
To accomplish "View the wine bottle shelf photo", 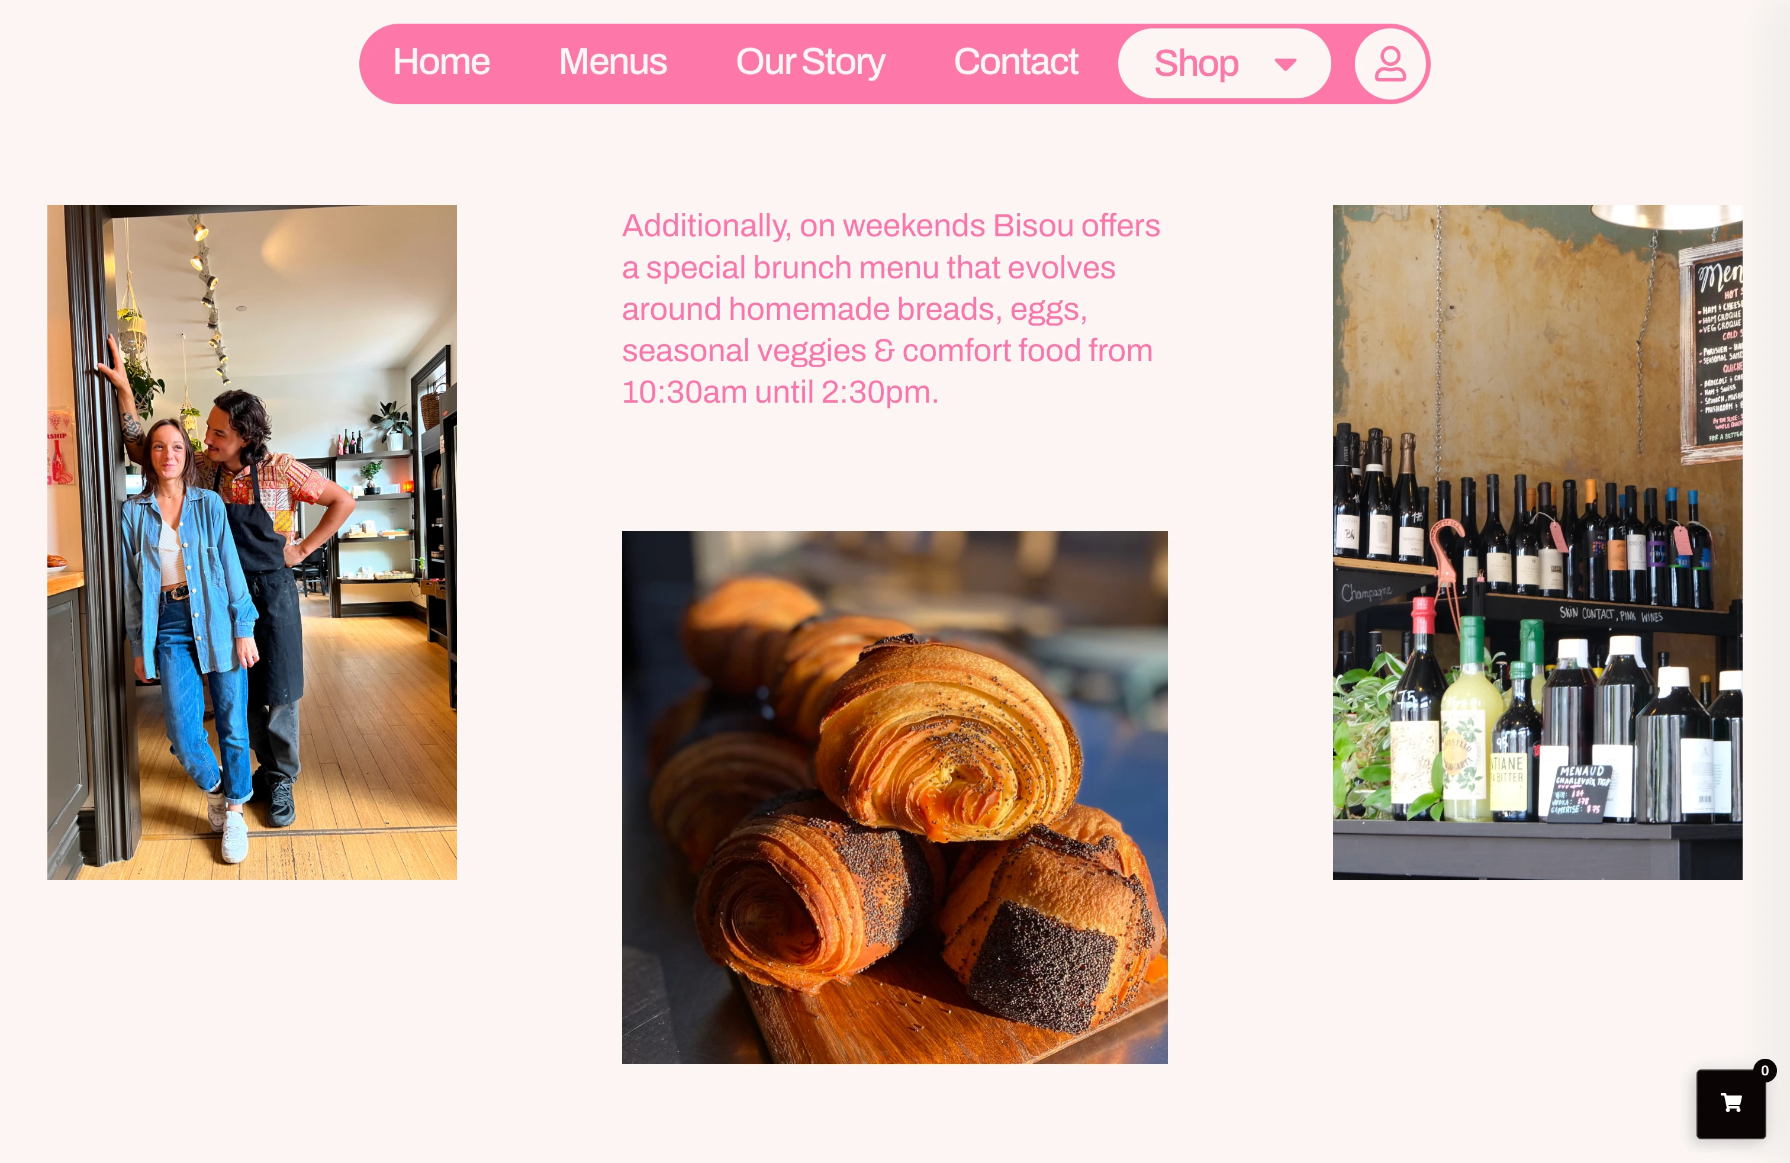I will tap(1537, 542).
